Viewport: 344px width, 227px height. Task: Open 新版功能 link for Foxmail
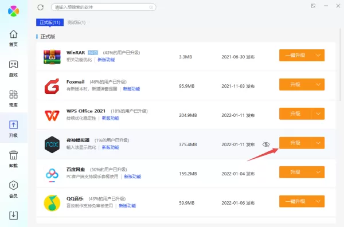(131, 89)
